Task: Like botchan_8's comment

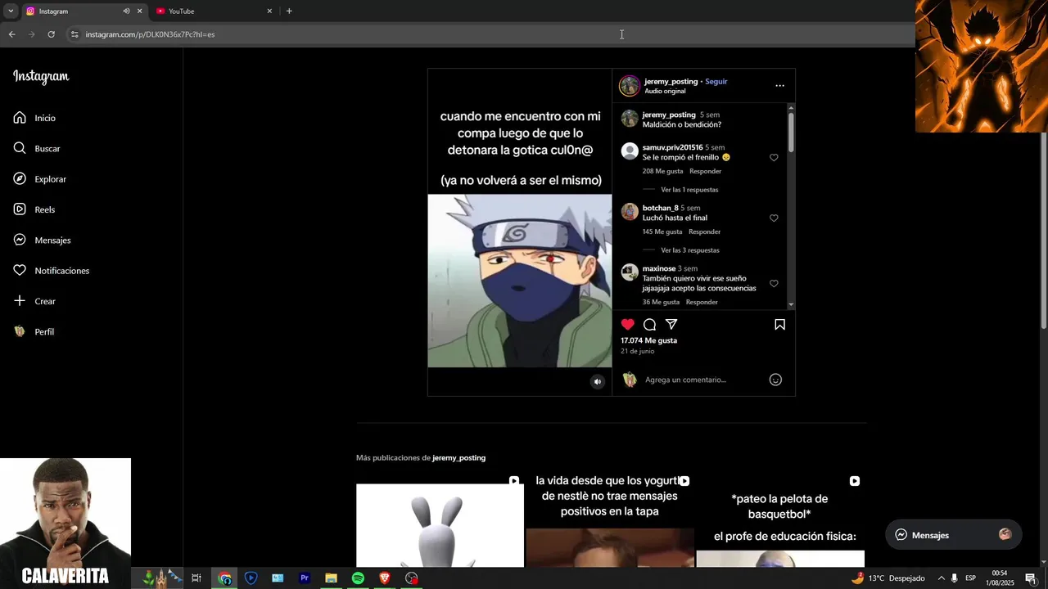Action: 774,218
